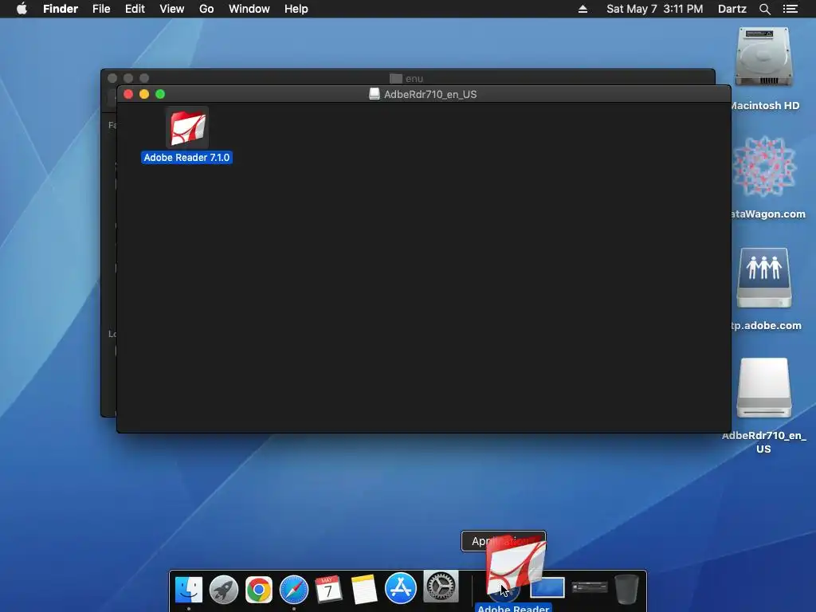This screenshot has width=816, height=612.
Task: Open Spotlight search magnifier
Action: click(x=764, y=9)
